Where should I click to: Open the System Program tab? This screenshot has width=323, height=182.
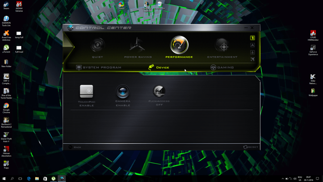click(99, 67)
